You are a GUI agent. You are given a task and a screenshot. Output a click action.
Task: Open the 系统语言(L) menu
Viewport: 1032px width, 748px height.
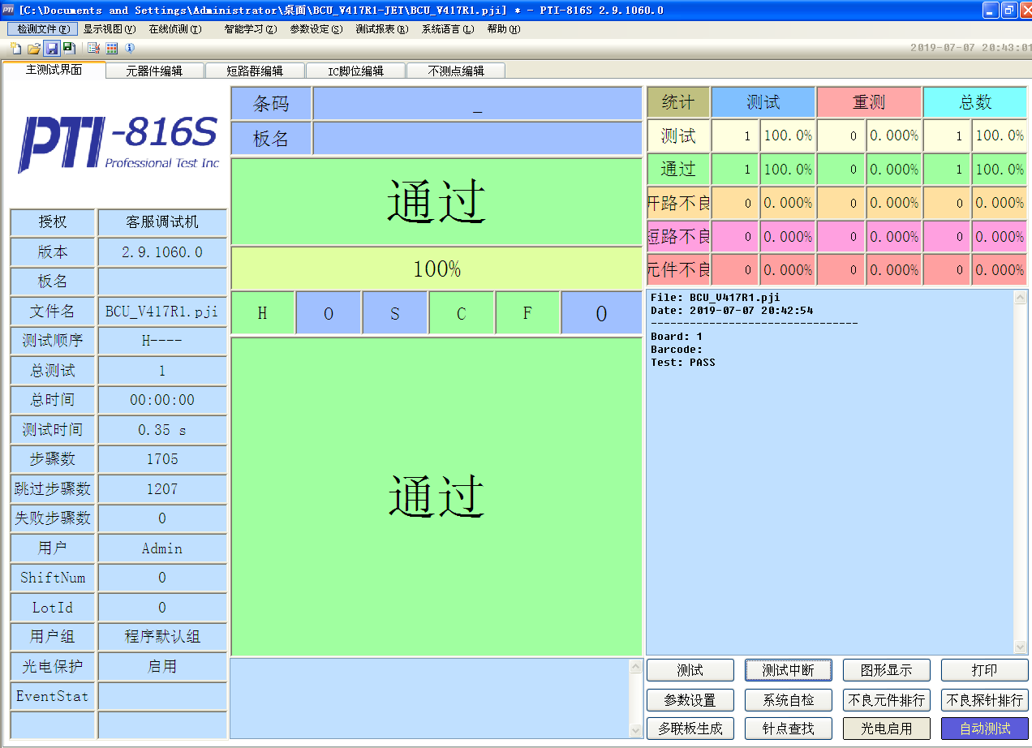pos(448,29)
